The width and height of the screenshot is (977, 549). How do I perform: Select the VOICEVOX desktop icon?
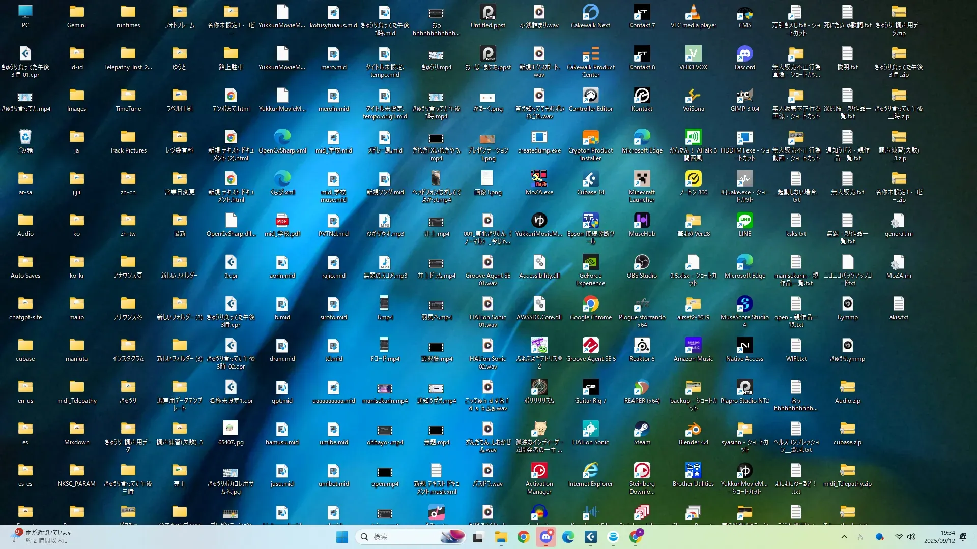coord(693,54)
